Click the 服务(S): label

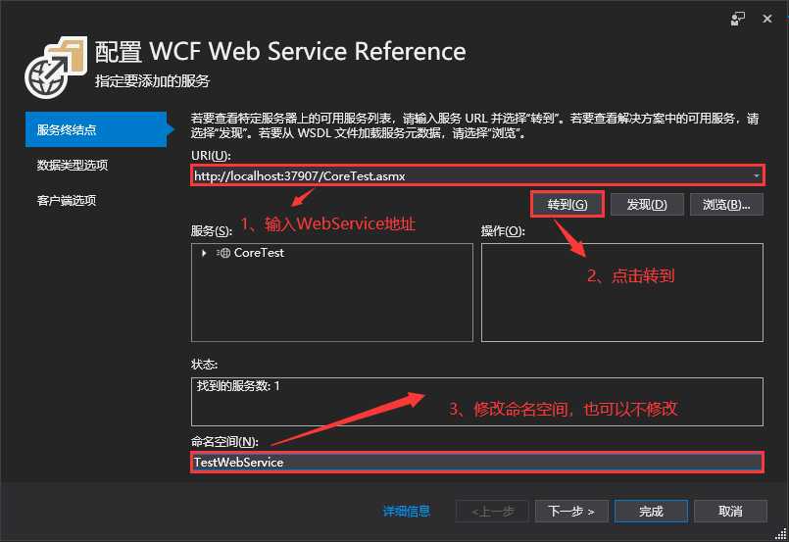[212, 231]
